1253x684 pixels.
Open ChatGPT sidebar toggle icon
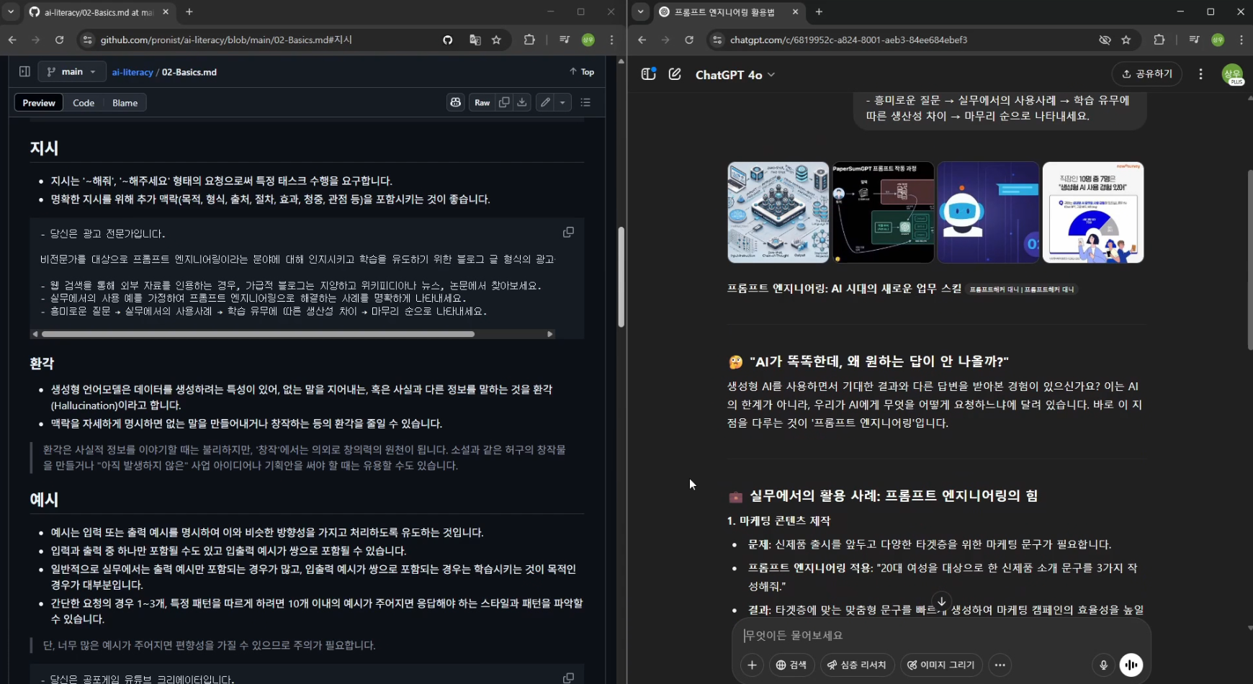(647, 74)
